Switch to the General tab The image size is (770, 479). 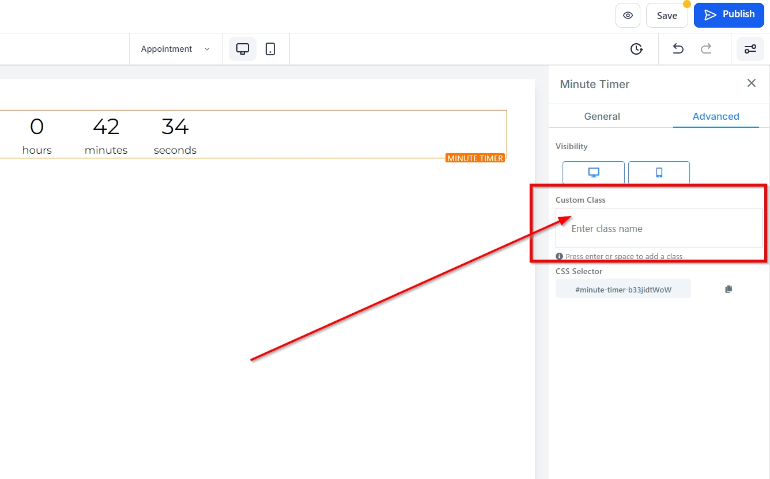point(602,116)
